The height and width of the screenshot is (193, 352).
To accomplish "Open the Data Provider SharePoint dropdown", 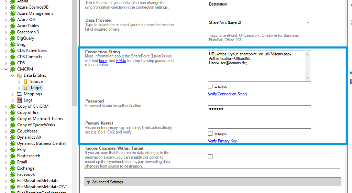I will pyautogui.click(x=307, y=23).
